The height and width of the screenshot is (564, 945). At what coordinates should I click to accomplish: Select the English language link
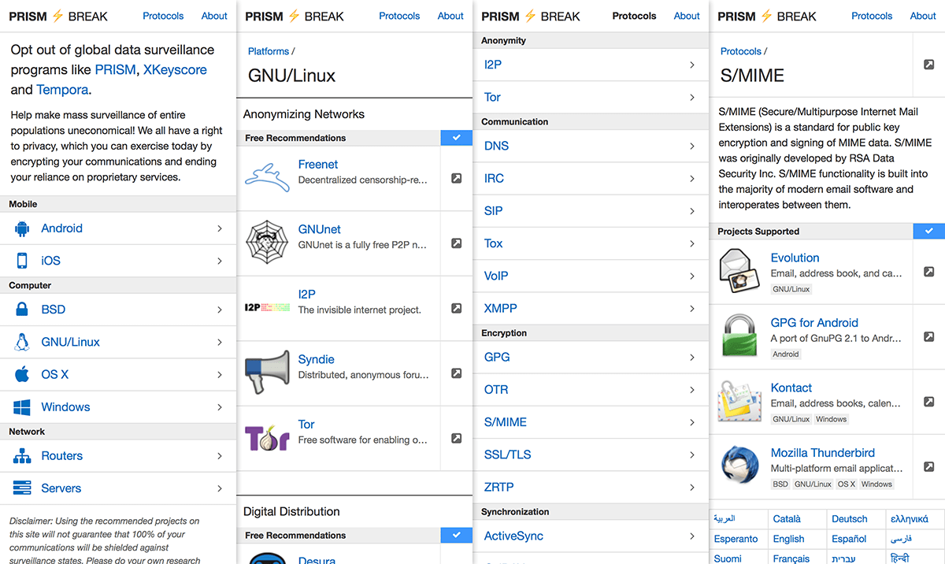[788, 540]
